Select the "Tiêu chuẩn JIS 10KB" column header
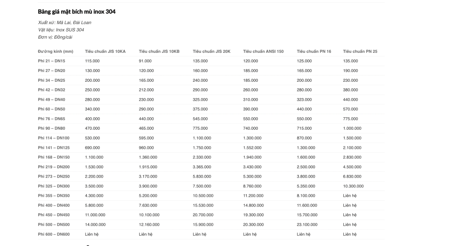 (x=159, y=52)
